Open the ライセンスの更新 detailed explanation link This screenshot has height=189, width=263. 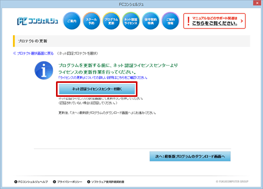[x=103, y=78]
